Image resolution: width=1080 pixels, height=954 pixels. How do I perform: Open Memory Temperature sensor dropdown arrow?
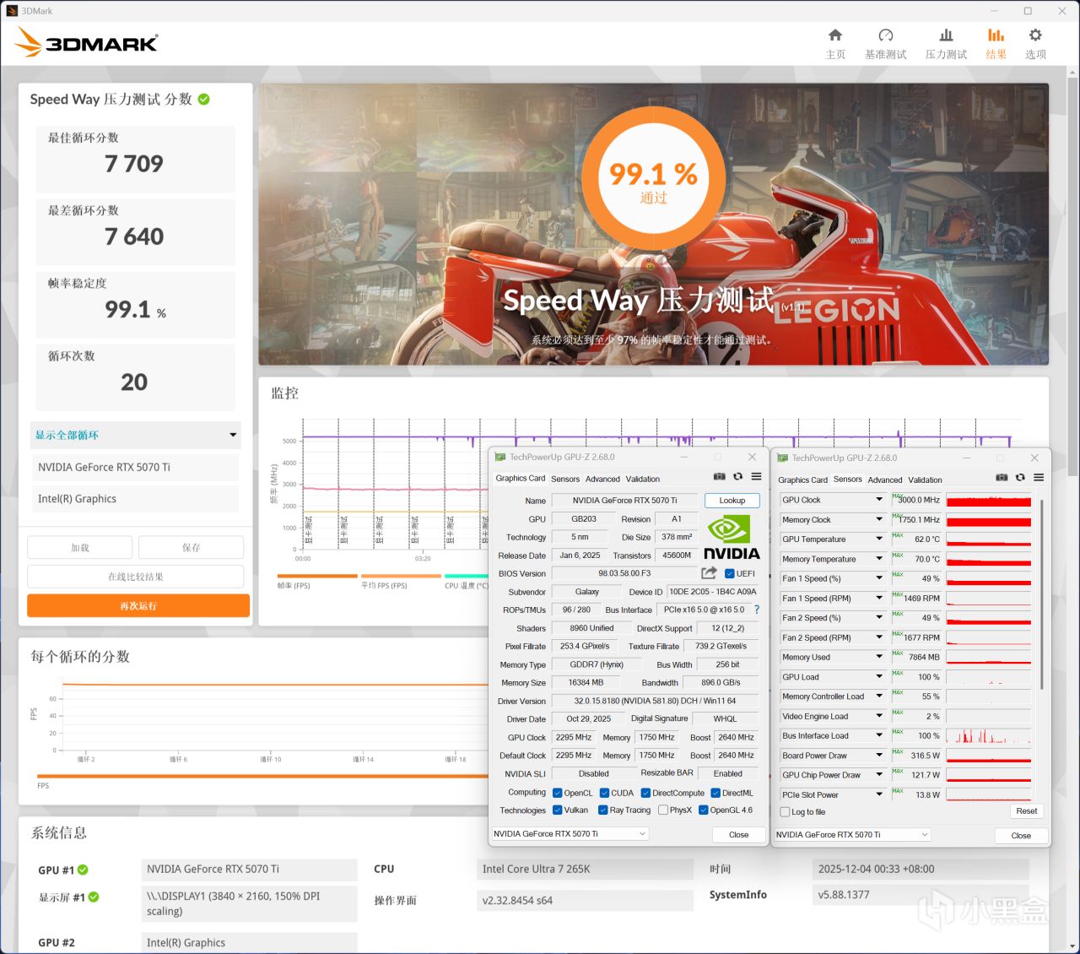[879, 559]
